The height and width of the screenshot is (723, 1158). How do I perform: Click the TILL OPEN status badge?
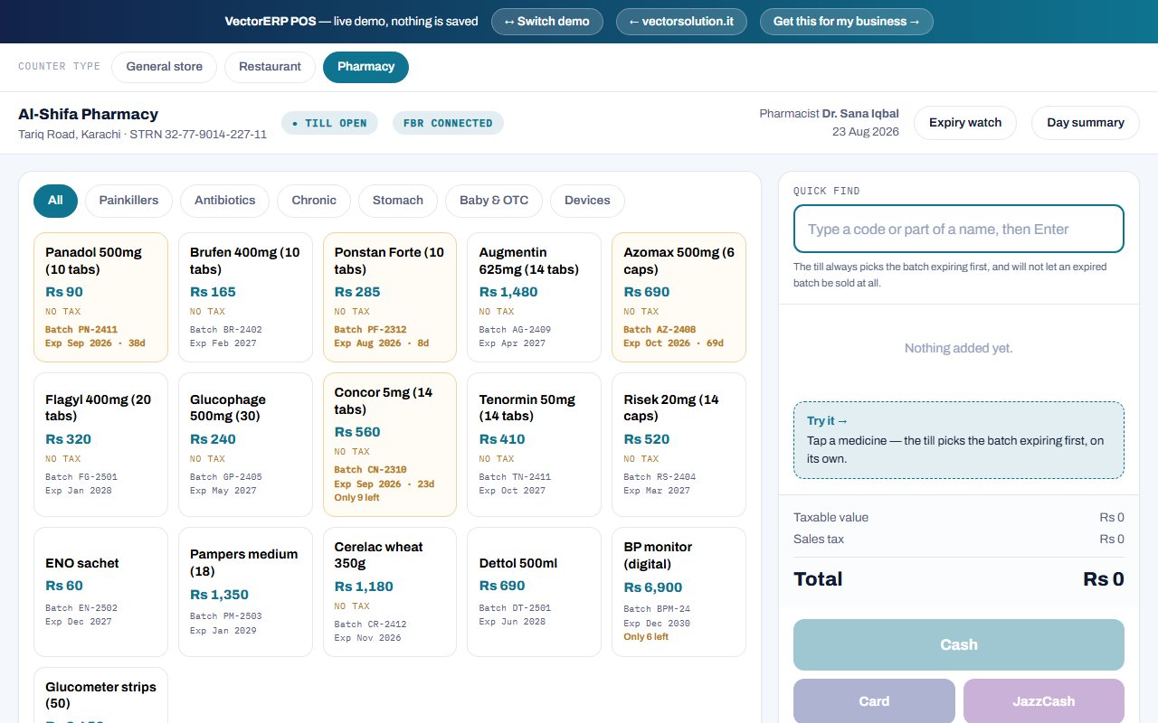[x=330, y=123]
